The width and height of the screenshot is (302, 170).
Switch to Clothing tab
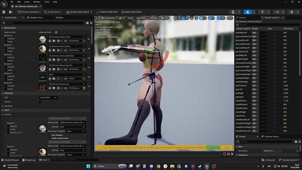[59, 17]
